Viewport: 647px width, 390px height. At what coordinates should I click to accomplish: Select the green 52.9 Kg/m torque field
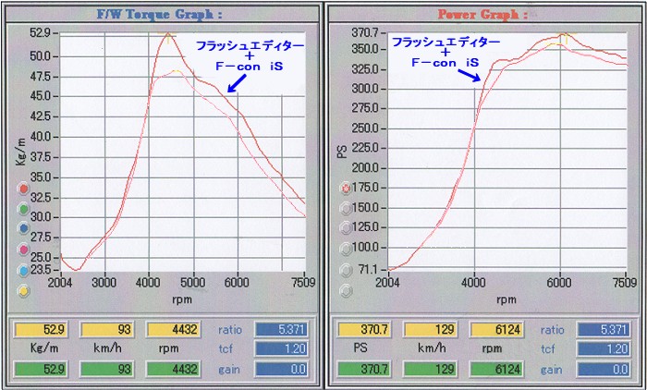click(41, 369)
